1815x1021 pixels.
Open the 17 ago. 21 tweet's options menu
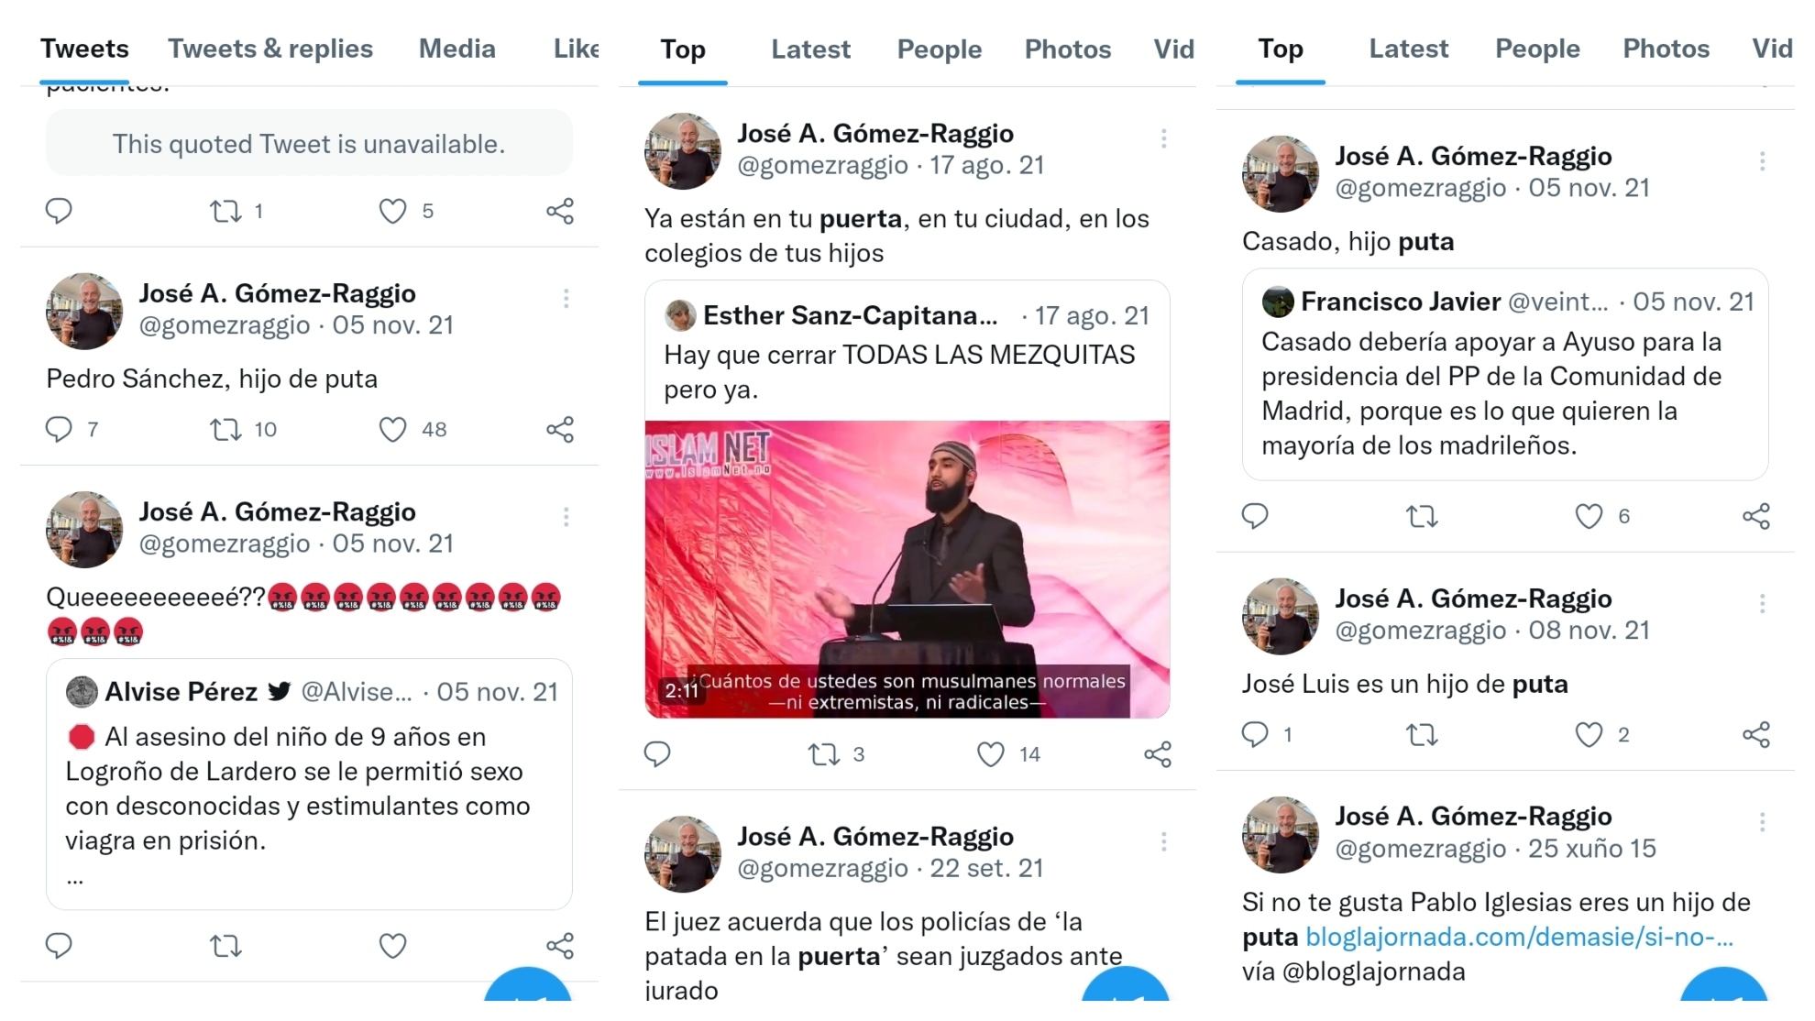pyautogui.click(x=1164, y=138)
